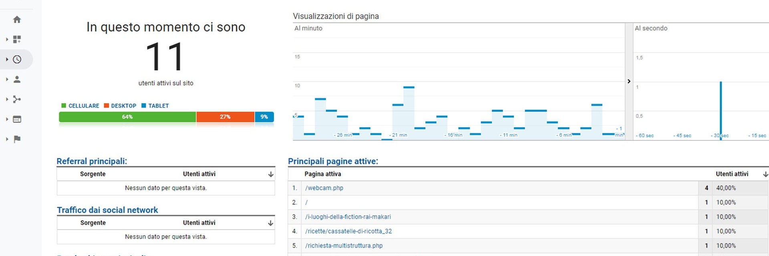
Task: Expand the Acquisition section arrow
Action: 7,99
